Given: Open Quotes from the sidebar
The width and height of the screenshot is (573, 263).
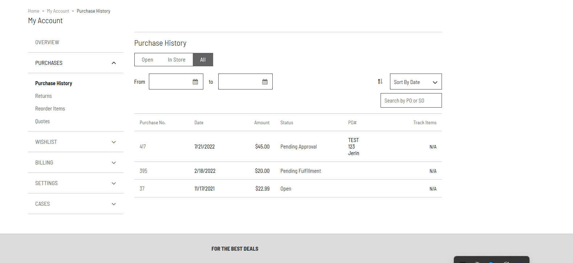Looking at the screenshot, I should (x=42, y=121).
